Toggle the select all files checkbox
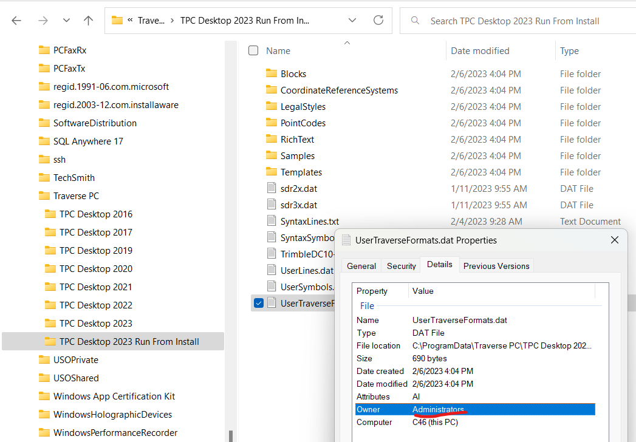Image resolution: width=636 pixels, height=442 pixels. 253,50
